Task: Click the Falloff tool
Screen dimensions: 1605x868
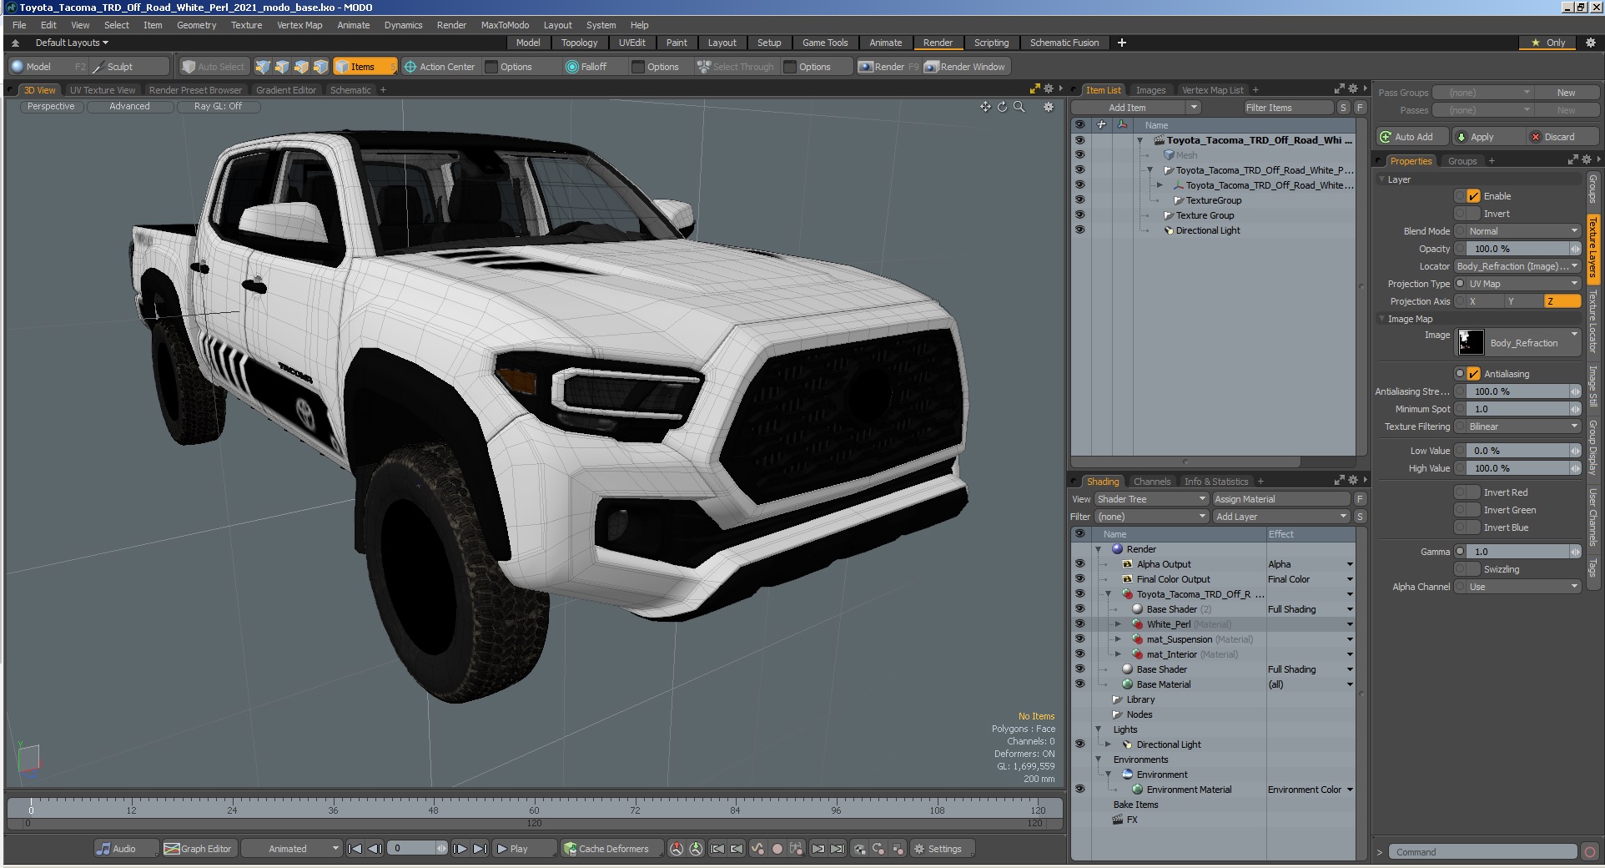Action: (586, 67)
